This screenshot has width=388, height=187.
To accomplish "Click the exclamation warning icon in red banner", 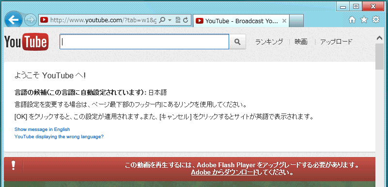I will pos(14,165).
